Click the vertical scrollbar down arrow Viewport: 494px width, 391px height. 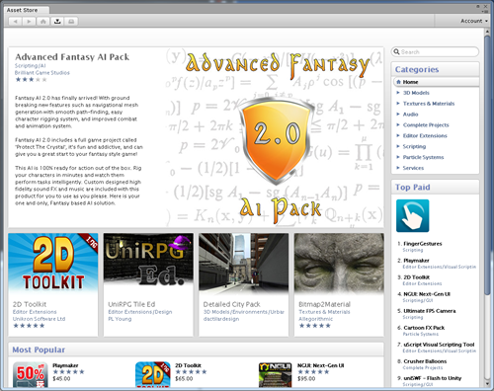pos(488,384)
